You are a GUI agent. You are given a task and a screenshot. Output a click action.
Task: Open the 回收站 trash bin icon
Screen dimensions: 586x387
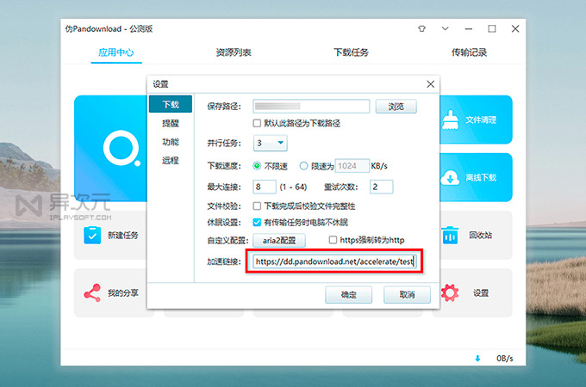450,236
